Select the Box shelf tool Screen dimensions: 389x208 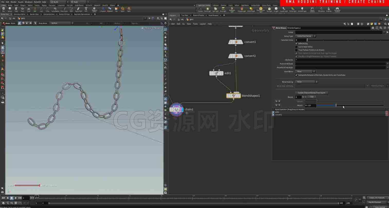coord(3,10)
